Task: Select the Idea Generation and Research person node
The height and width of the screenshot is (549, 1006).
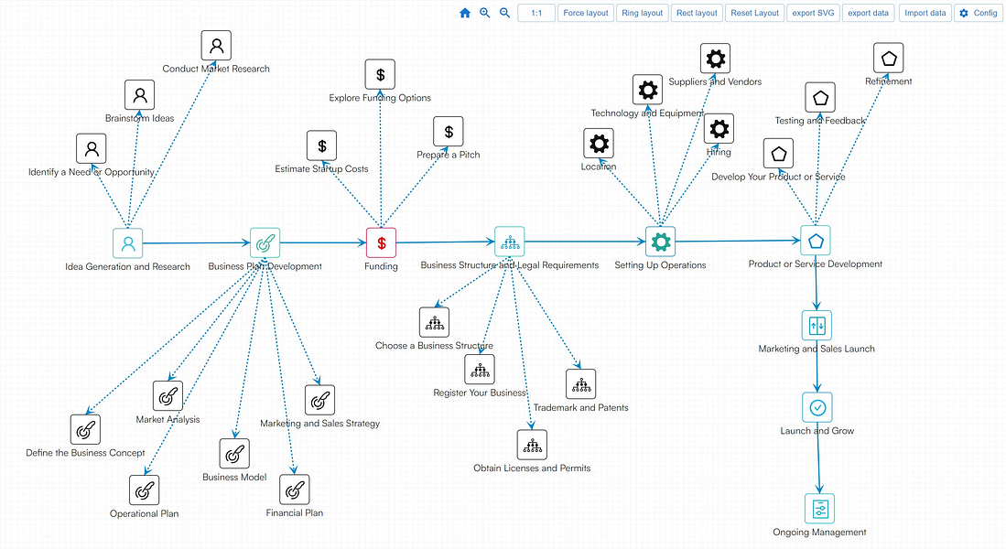Action: (128, 242)
